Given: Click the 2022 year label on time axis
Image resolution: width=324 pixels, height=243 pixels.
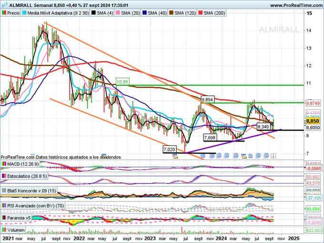Looking at the screenshot, I should pyautogui.click(x=80, y=238).
